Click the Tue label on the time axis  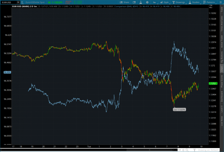tap(89, 146)
